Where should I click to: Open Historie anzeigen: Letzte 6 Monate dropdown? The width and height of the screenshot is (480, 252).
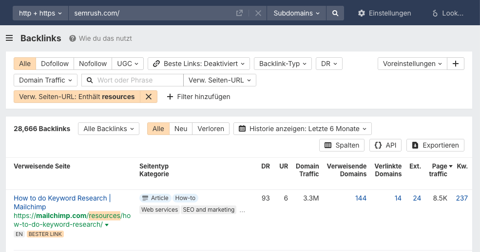coord(303,129)
